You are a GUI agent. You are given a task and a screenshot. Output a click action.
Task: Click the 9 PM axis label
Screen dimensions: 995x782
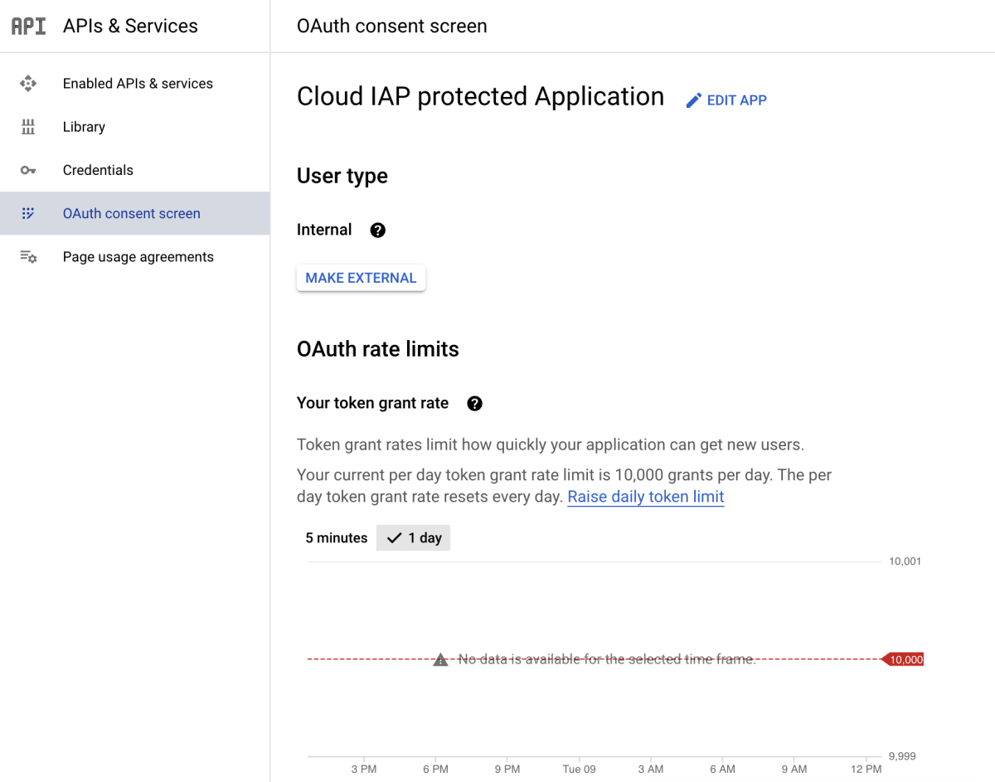point(507,769)
